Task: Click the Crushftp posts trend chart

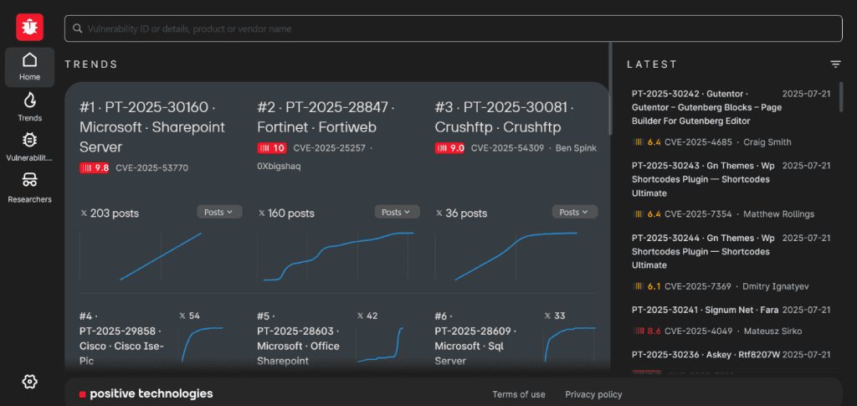Action: click(x=515, y=255)
